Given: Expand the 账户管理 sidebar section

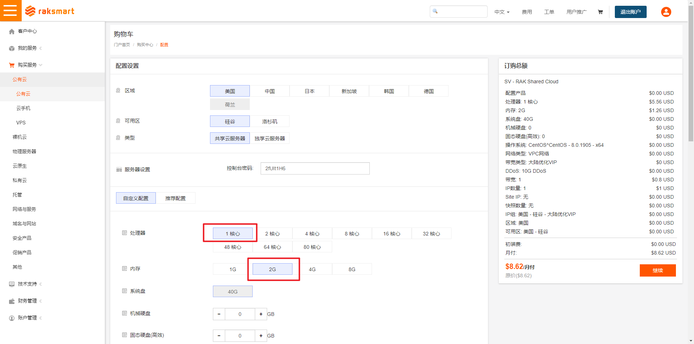Looking at the screenshot, I should coord(40,318).
